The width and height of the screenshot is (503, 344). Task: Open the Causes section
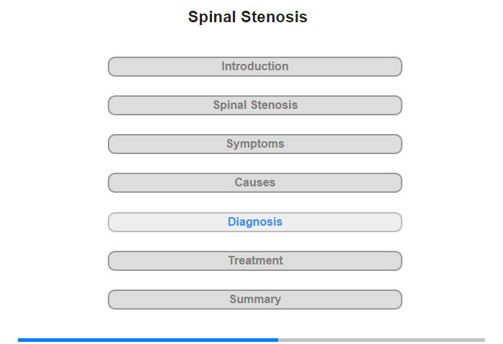pyautogui.click(x=254, y=183)
